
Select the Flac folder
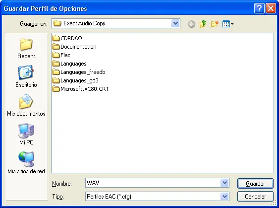(61, 55)
